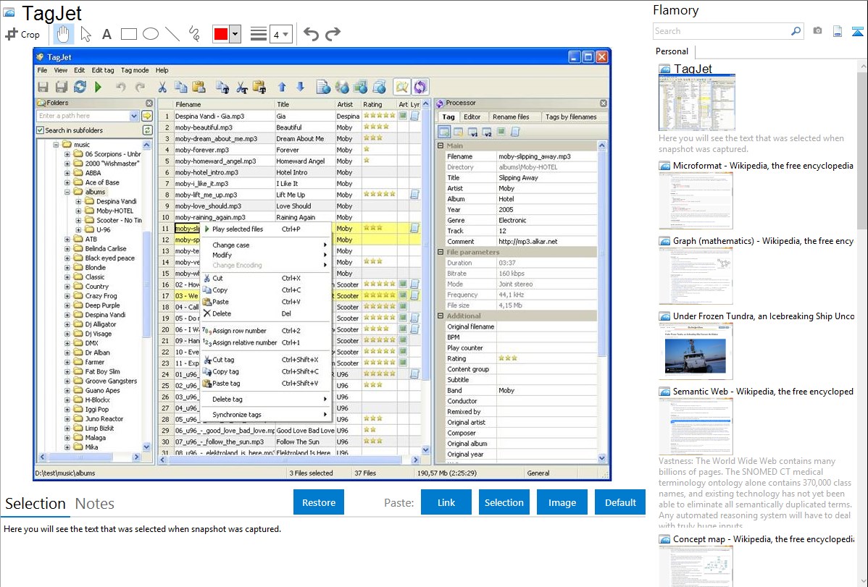Image resolution: width=868 pixels, height=587 pixels.
Task: Click the green play icon in TagJet toolbar
Action: click(x=98, y=87)
